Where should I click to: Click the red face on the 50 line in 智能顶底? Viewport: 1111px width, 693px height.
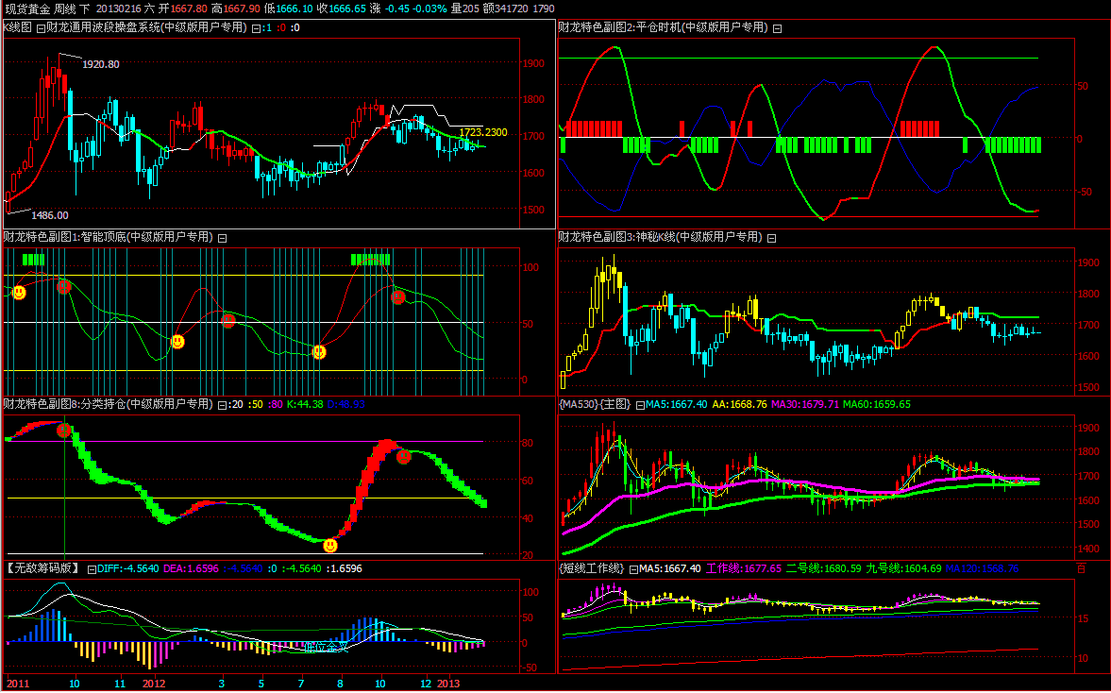click(x=228, y=321)
